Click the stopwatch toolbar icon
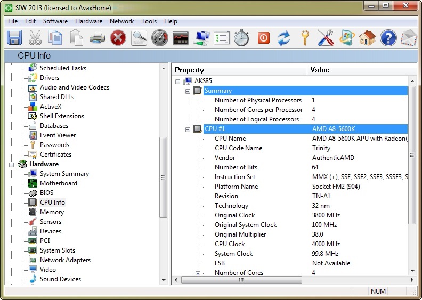 click(241, 38)
